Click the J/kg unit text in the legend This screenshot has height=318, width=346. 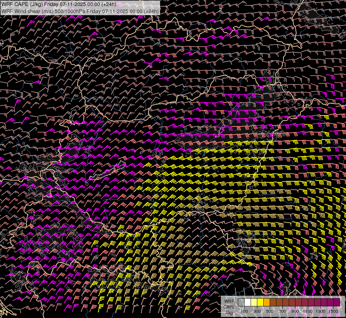coord(229,313)
